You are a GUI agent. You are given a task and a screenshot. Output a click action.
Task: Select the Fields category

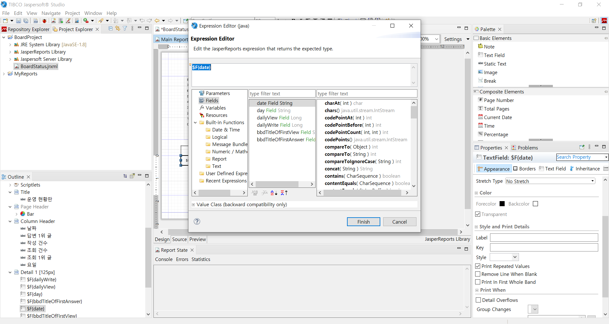[209, 100]
